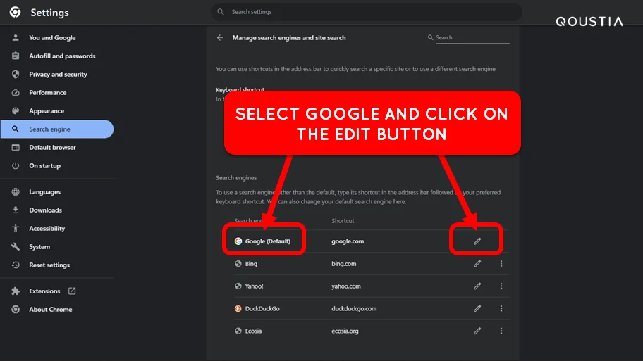Open more actions for DuckDuckGo
The height and width of the screenshot is (361, 643).
coord(501,309)
